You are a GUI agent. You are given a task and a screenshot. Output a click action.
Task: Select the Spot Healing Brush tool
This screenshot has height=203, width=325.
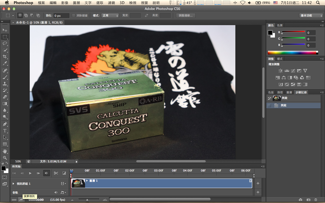[x=5, y=70]
